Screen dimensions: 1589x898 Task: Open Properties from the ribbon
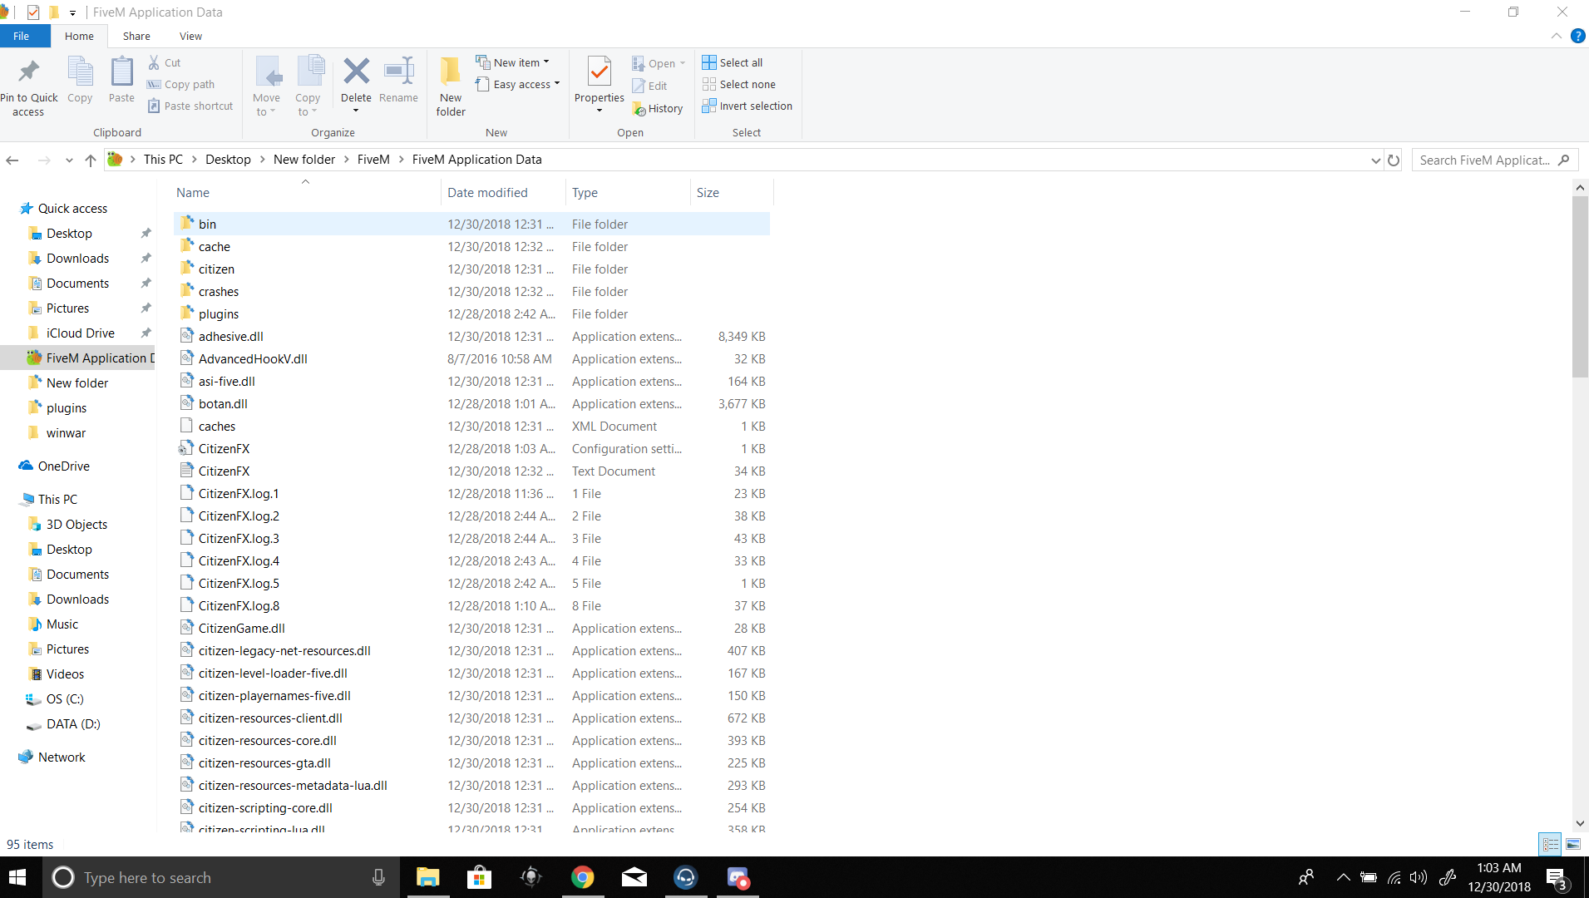598,79
